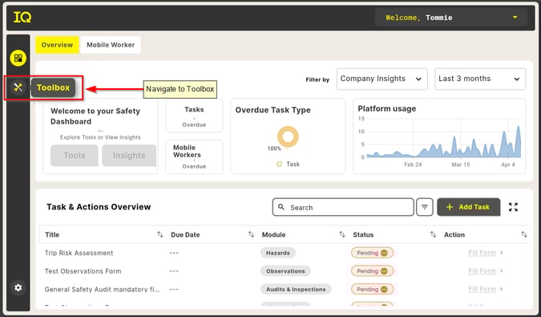Click the Search input field

(x=343, y=207)
